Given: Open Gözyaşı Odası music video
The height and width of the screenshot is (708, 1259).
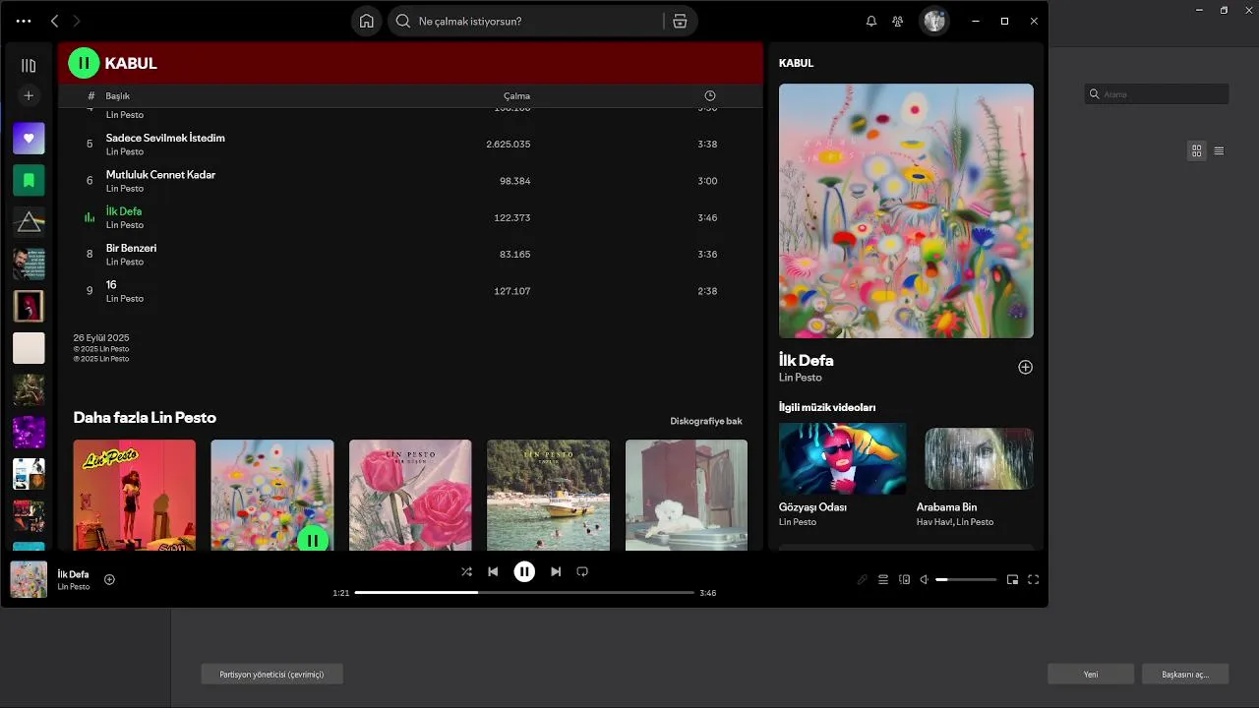Looking at the screenshot, I should [x=843, y=458].
